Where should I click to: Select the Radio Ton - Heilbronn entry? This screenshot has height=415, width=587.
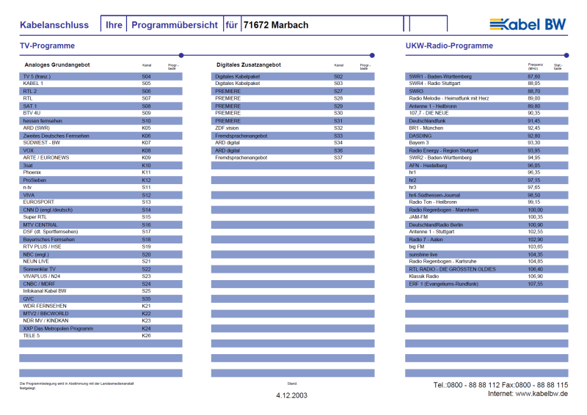tap(433, 202)
